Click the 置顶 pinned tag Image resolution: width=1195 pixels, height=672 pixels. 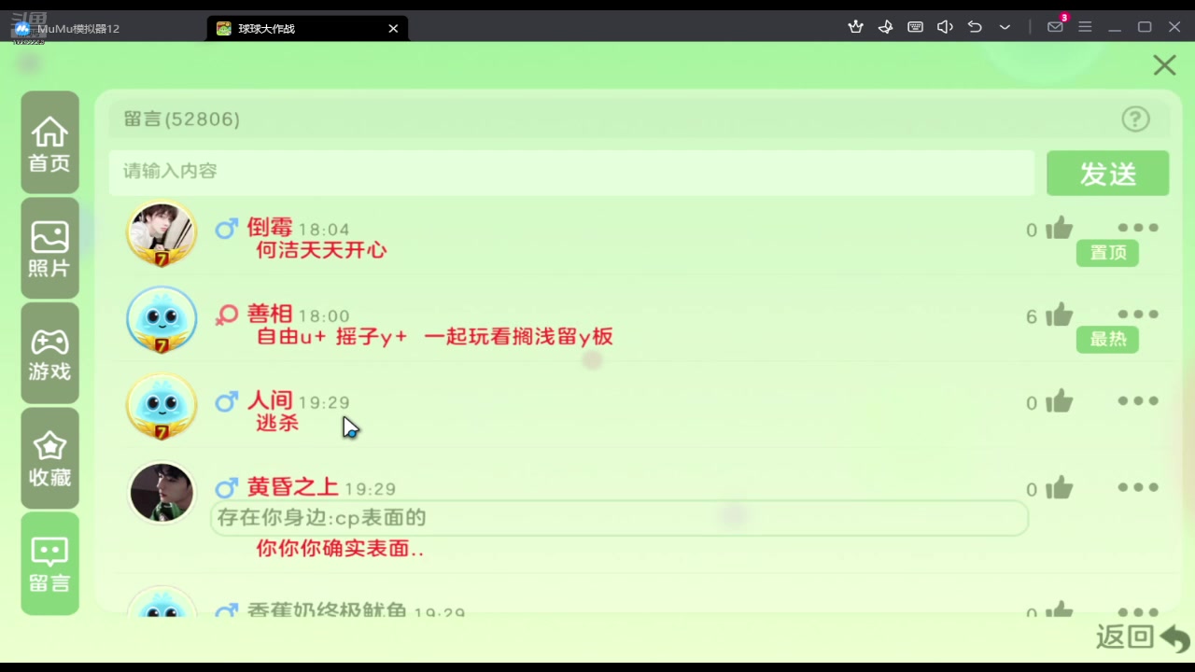coord(1107,253)
